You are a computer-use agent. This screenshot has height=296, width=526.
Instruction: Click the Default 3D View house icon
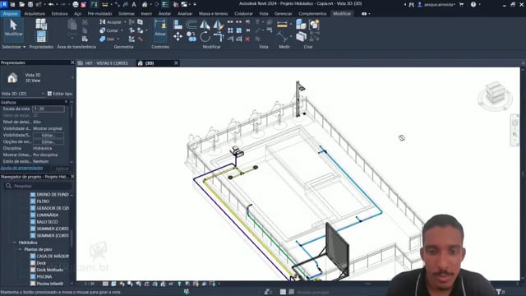pyautogui.click(x=145, y=4)
